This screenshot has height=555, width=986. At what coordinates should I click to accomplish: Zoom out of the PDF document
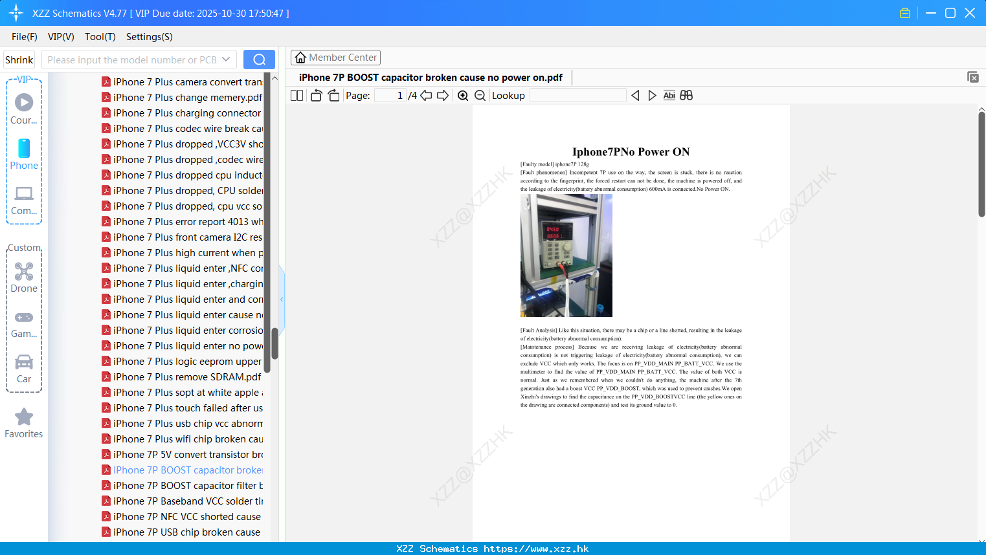(x=480, y=96)
